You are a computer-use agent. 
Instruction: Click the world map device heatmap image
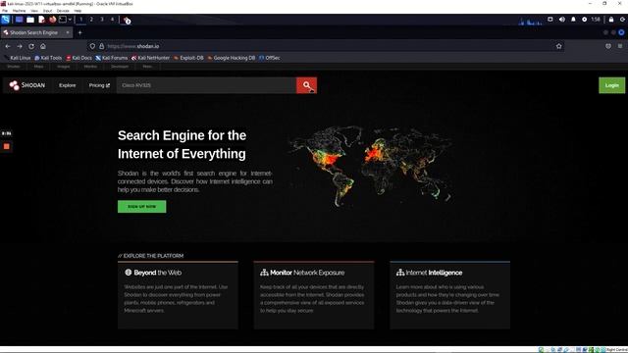click(371, 166)
